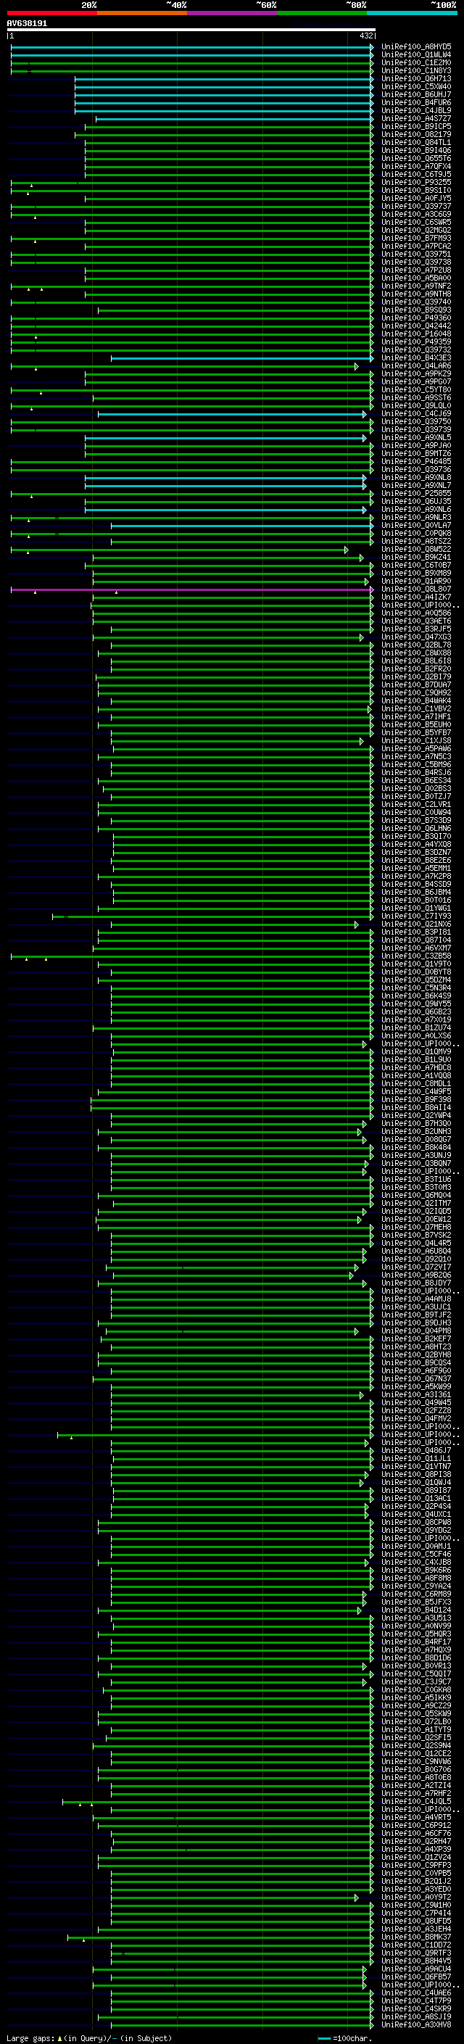The image size is (464, 2044).
Task: Click the cyan alignment bar for UniRef100_B4X3E3
Action: [x=242, y=359]
